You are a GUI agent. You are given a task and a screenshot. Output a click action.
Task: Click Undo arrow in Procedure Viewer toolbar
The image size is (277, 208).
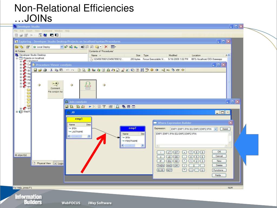point(68,70)
